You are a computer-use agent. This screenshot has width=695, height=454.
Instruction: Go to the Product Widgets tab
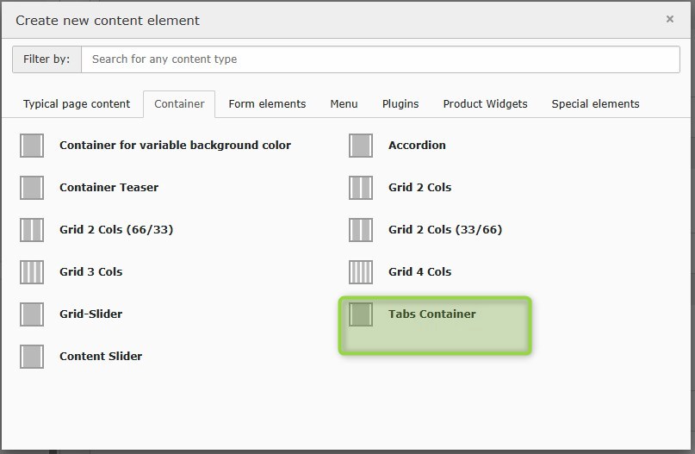click(485, 104)
